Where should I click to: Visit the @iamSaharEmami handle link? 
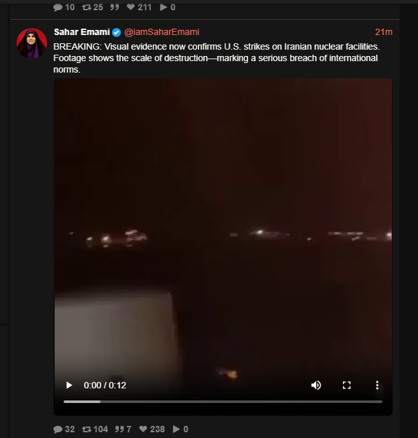[x=162, y=32]
